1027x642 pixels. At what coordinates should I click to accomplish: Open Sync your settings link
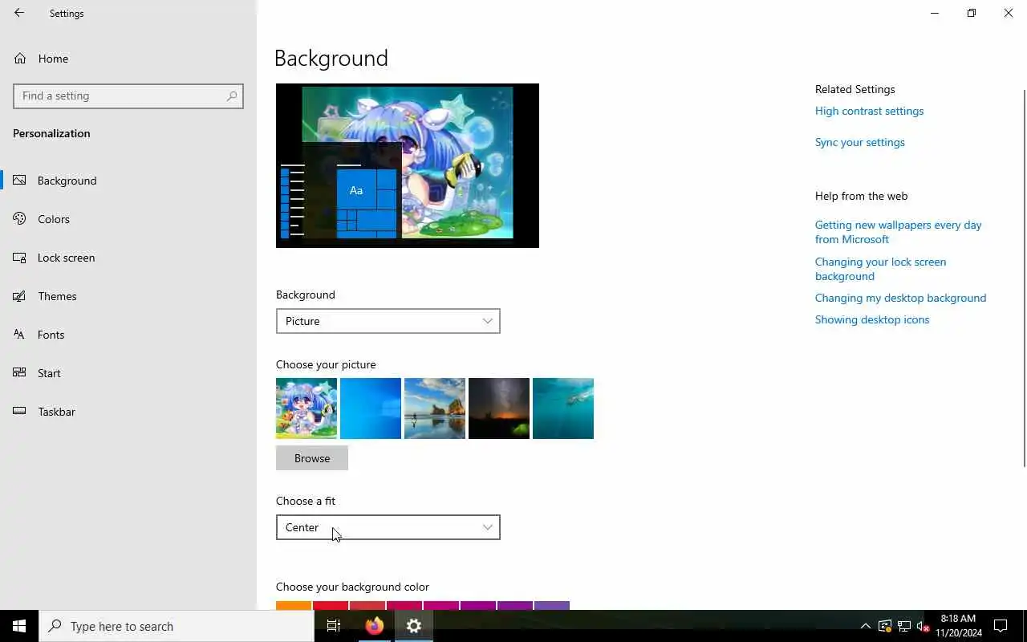coord(859,142)
